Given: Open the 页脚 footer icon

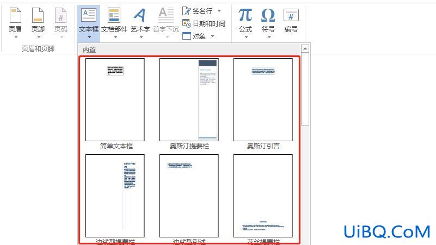Looking at the screenshot, I should coord(38,15).
